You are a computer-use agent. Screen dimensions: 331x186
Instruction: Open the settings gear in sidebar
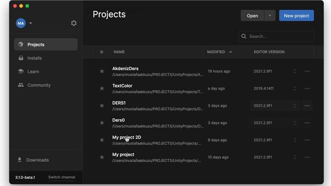click(x=73, y=23)
